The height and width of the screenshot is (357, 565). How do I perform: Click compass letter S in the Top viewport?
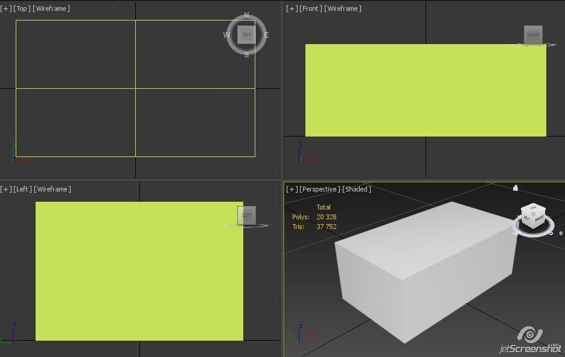[x=246, y=55]
